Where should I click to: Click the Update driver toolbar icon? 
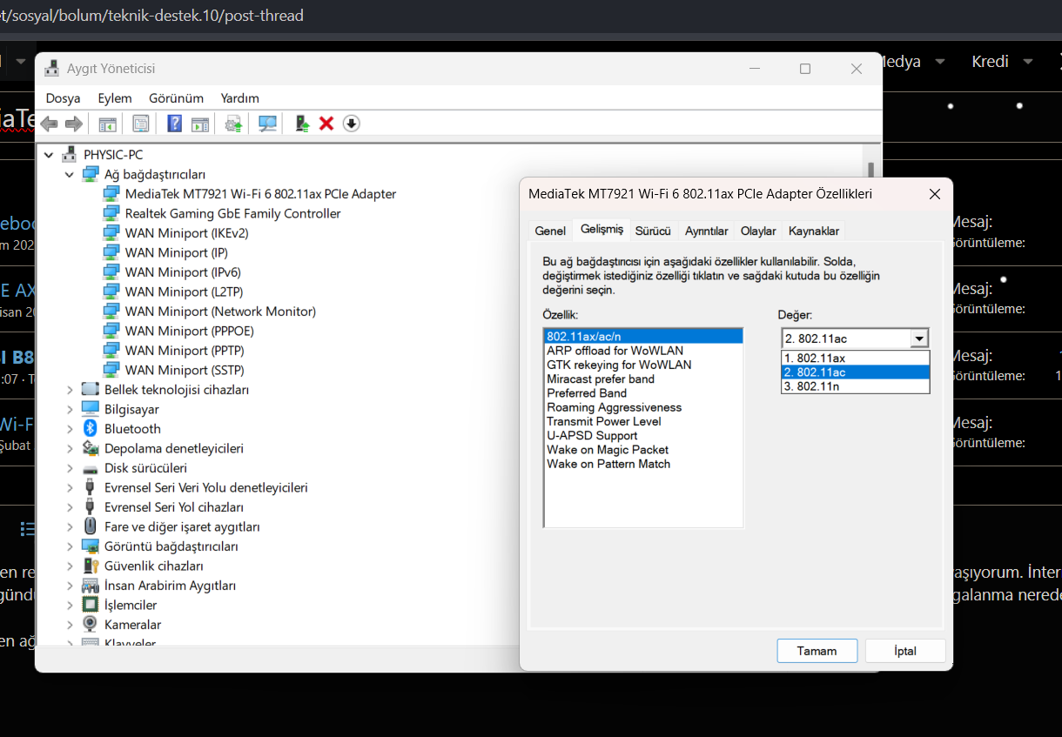233,124
